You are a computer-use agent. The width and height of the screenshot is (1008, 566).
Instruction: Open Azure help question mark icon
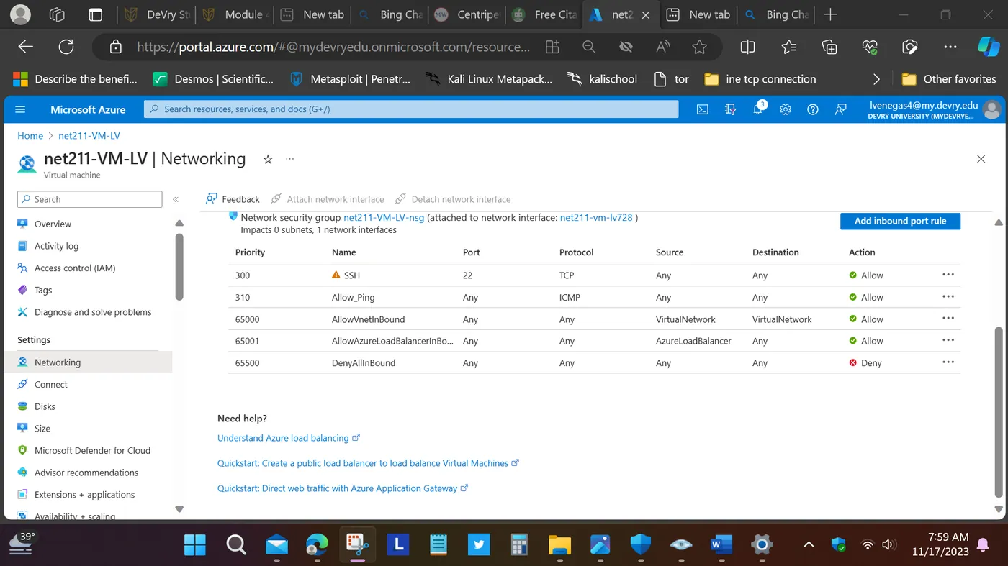coord(813,109)
